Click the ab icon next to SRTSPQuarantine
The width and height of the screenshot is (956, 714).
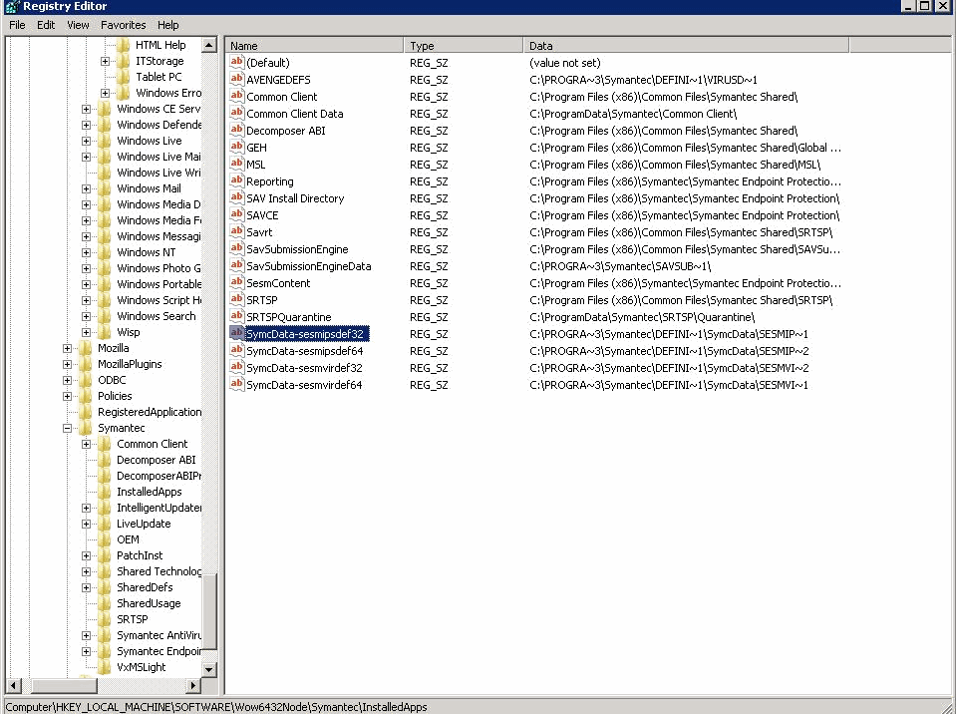(236, 316)
